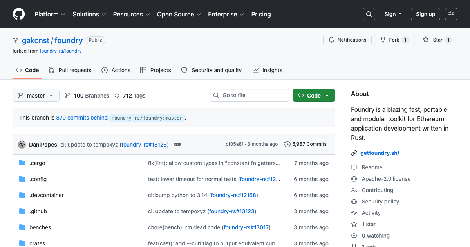The width and height of the screenshot is (470, 247).
Task: Open the gakonst owner link
Action: tap(36, 40)
